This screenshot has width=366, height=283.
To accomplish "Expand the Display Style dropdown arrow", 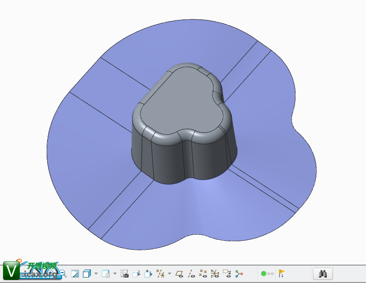I will click(96, 274).
